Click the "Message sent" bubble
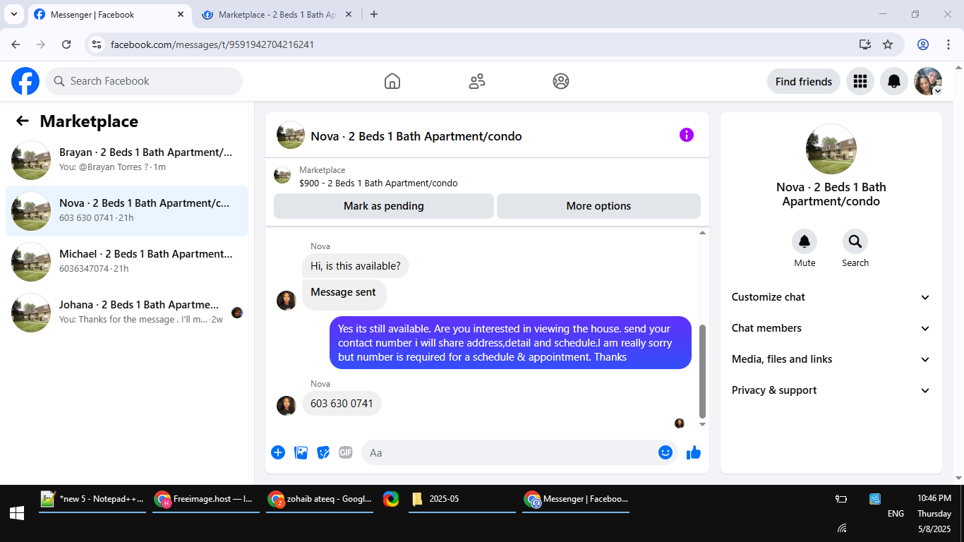964x542 pixels. [x=344, y=294]
